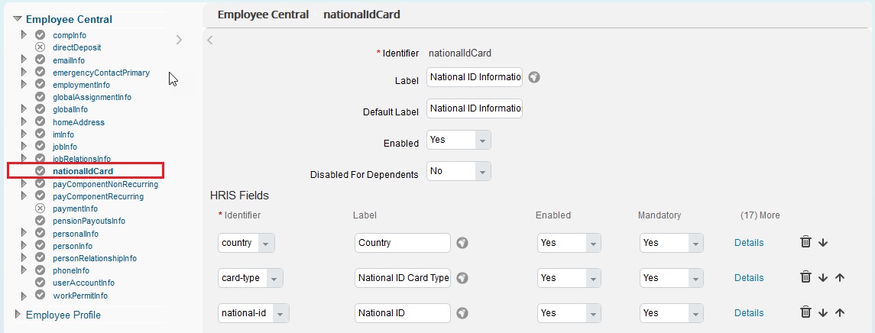875x333 pixels.
Task: Open translations globe for the National ID label
Action: click(462, 313)
